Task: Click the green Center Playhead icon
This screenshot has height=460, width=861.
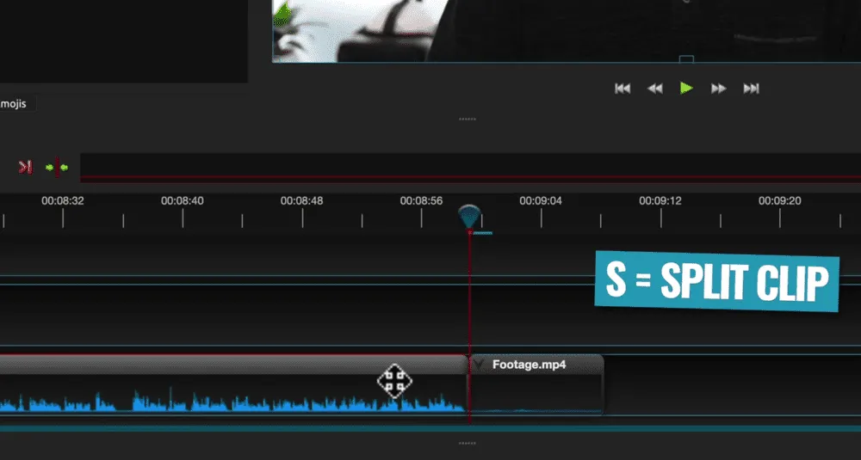Action: [57, 167]
